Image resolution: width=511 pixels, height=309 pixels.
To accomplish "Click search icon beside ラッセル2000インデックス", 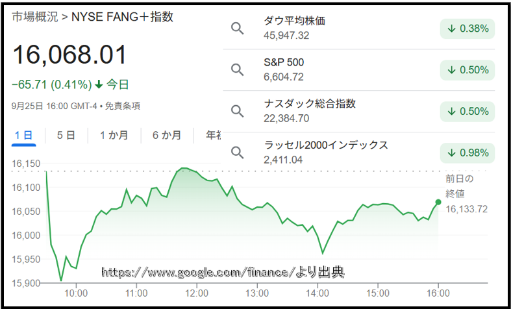I will [x=238, y=153].
